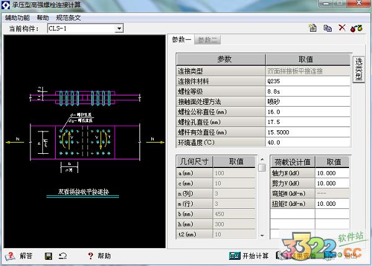Click the geometry table scrollbar thumb
The width and height of the screenshot is (372, 266).
point(262,167)
